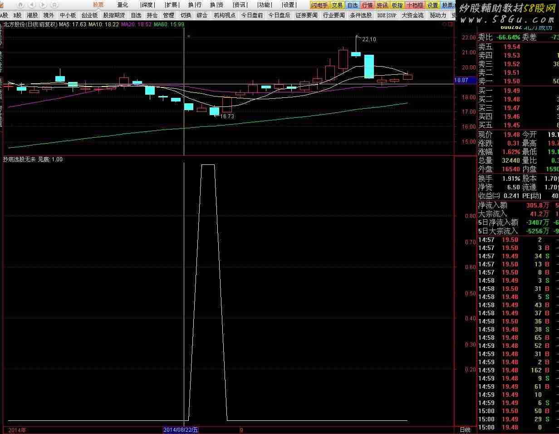
Task: Open the 今日盘后 tab
Action: [279, 15]
